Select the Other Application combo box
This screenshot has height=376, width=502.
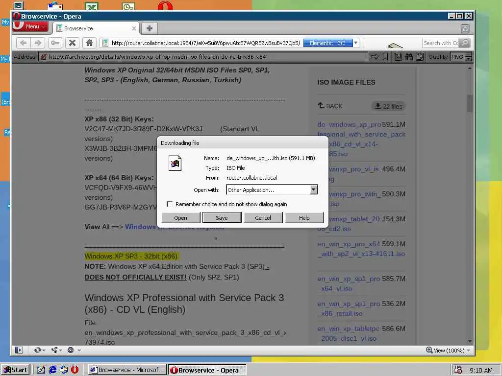point(272,189)
